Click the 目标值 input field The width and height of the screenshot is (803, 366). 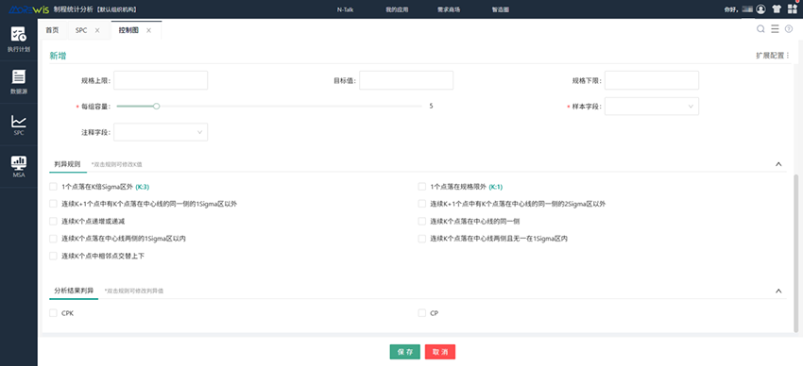click(x=406, y=80)
